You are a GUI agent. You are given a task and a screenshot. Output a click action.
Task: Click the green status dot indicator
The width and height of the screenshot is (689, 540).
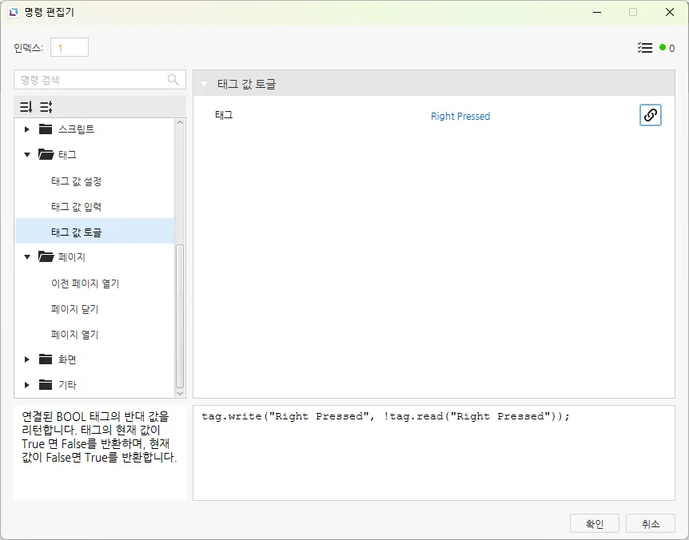663,48
